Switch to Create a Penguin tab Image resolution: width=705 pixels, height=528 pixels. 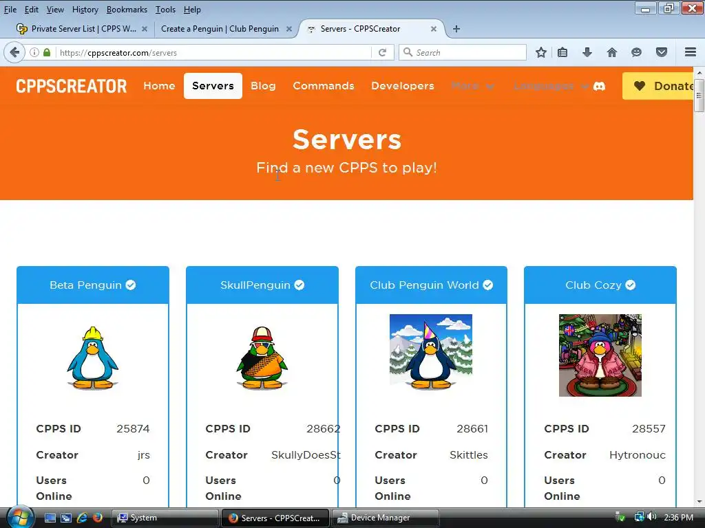220,29
